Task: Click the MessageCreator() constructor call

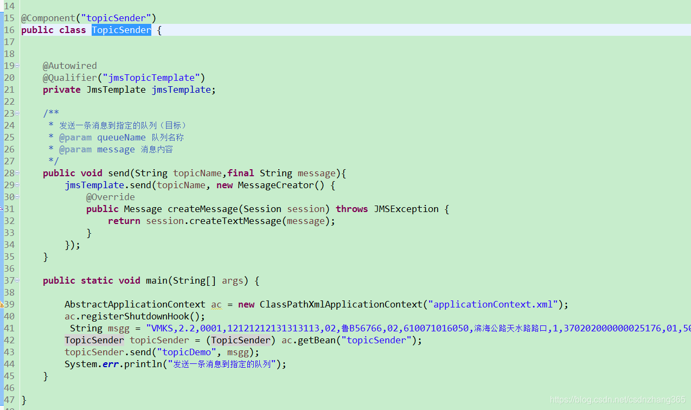Action: click(281, 185)
